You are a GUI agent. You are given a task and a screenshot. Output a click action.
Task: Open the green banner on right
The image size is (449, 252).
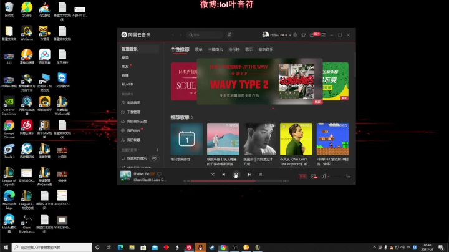click(x=336, y=82)
